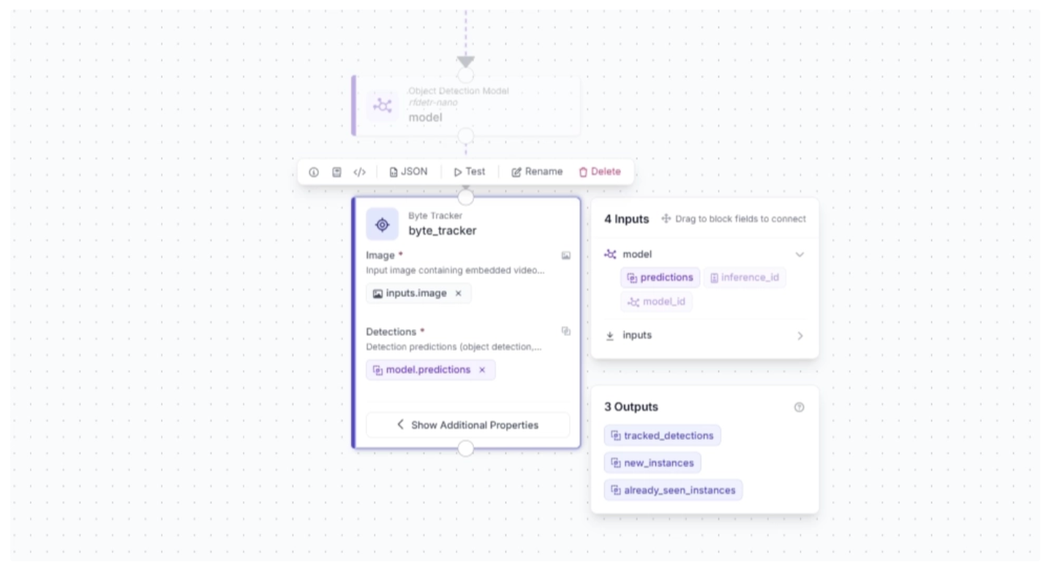Run Test on the block

coord(470,172)
